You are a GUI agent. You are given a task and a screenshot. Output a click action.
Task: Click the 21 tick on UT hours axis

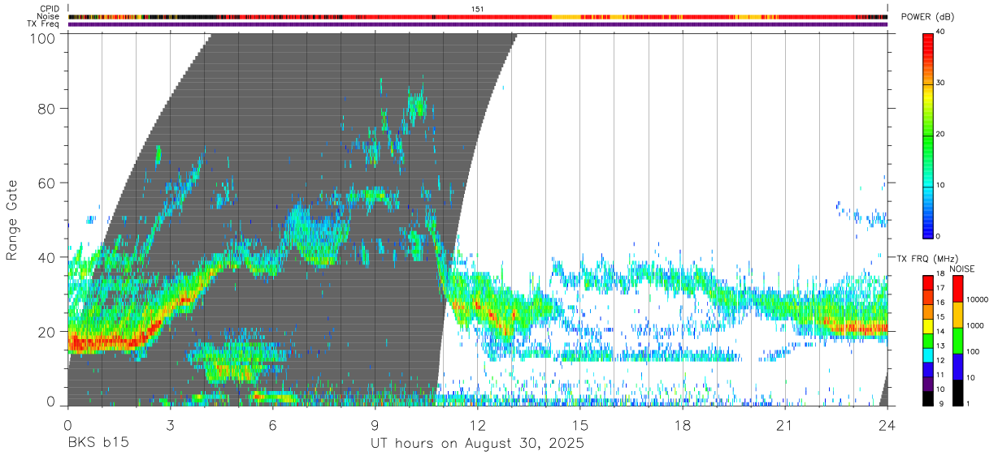[785, 425]
